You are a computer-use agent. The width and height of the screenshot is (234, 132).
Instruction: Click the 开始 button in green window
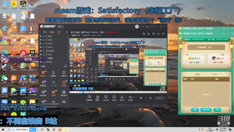point(217,109)
